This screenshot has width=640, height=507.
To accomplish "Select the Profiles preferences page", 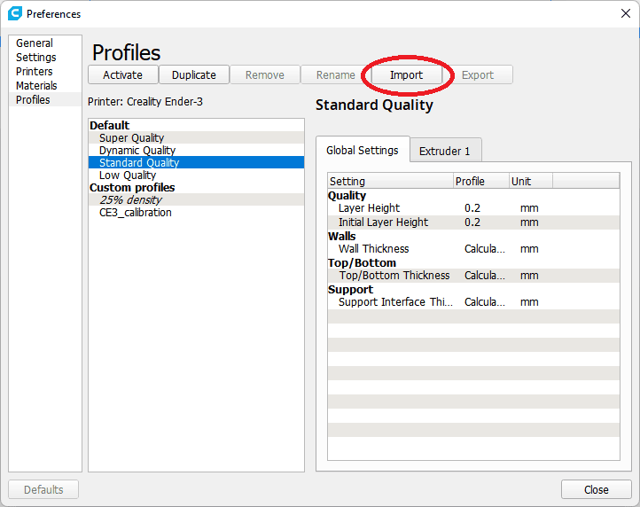I will [45, 99].
